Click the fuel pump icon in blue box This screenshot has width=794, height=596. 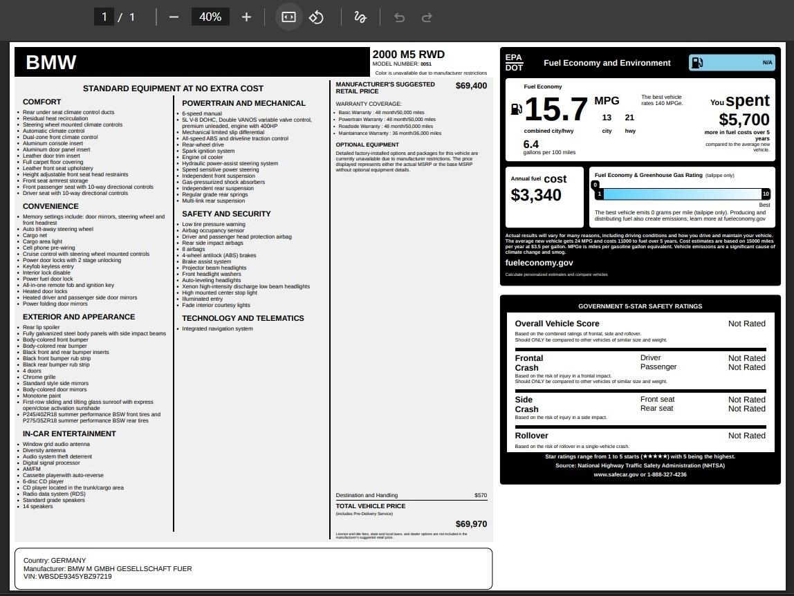click(696, 63)
